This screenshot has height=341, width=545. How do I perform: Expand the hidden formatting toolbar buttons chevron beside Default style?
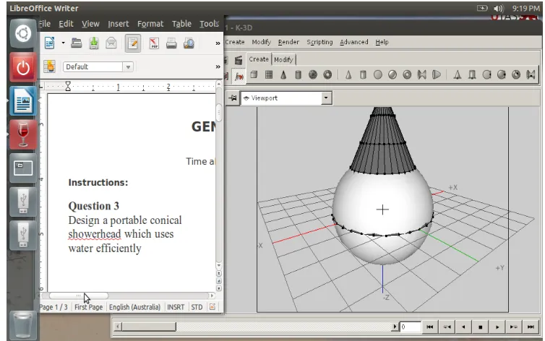click(218, 66)
